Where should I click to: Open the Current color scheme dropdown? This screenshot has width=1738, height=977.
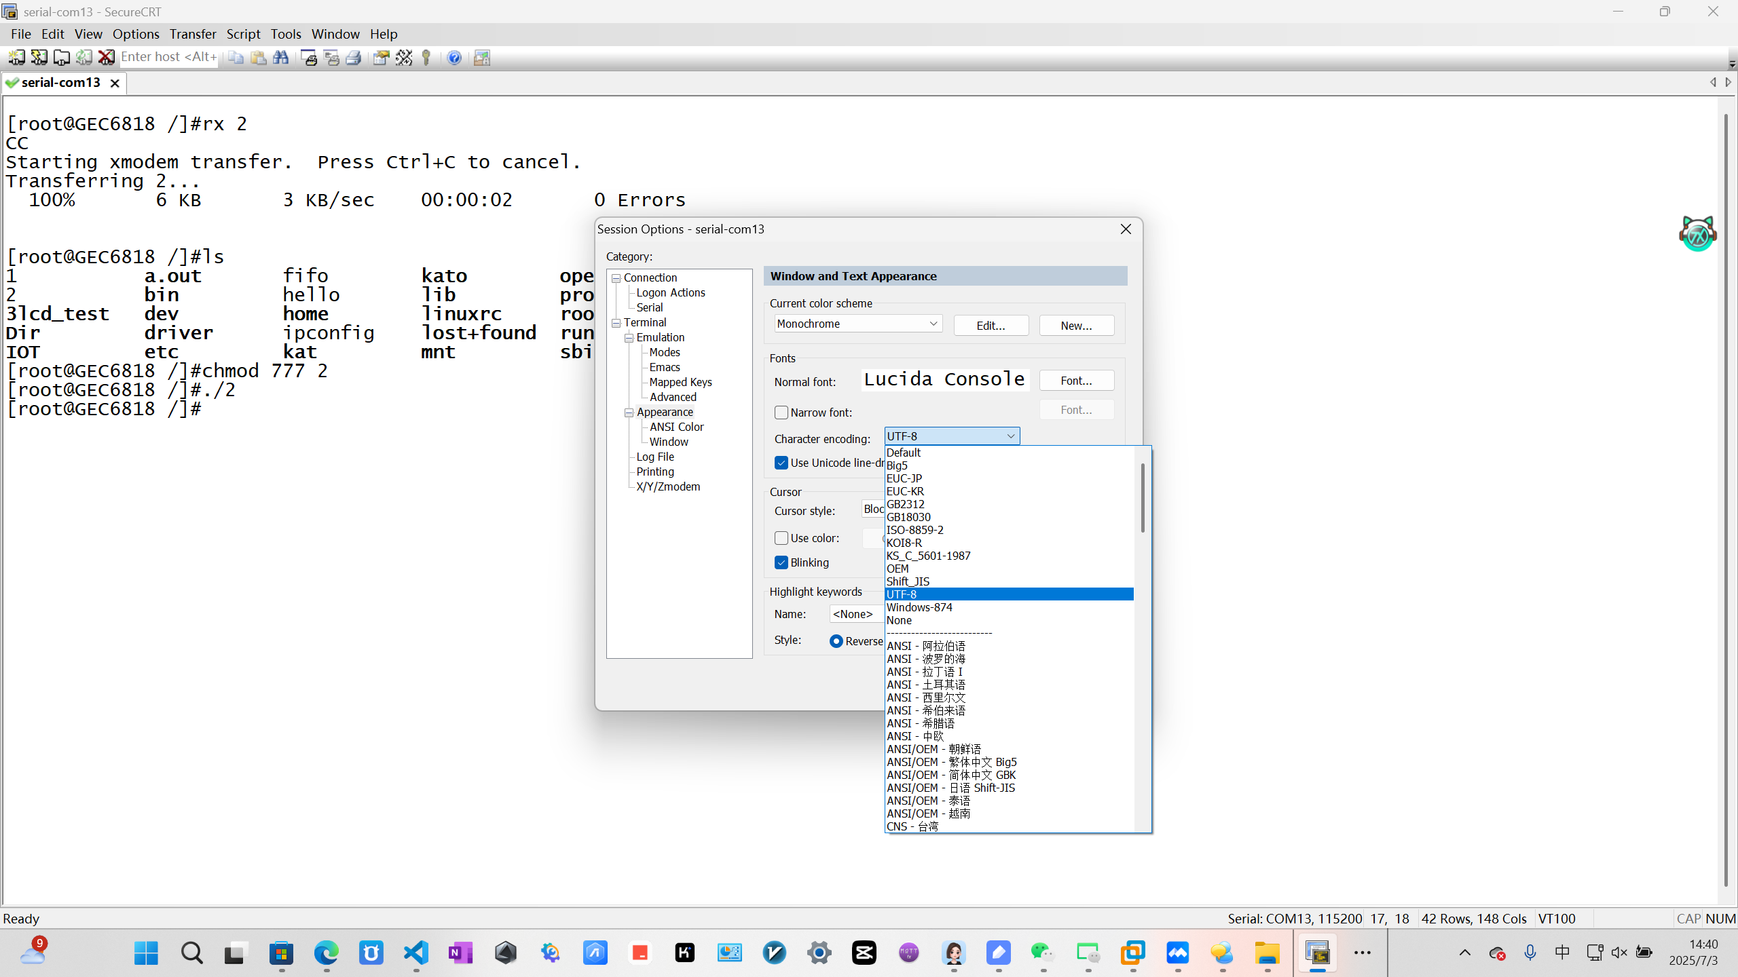(858, 324)
